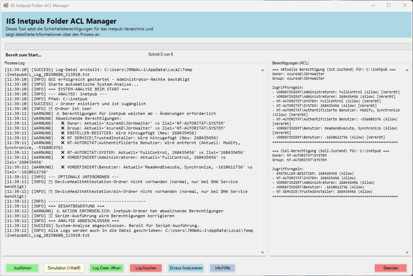This screenshot has height=276, width=413.
Task: Click the Prozess-Log panel scrollbar
Action: [x=262, y=161]
